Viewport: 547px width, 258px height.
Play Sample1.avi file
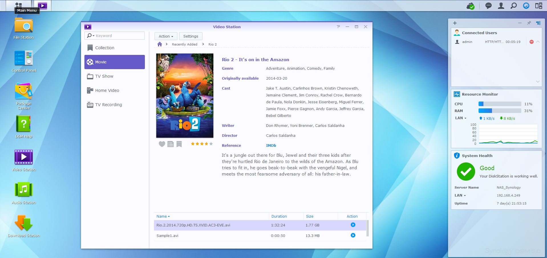(353, 235)
